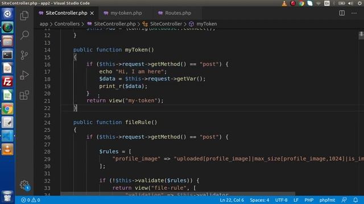This screenshot has width=364, height=204.
Task: Select PHP language mode
Action: (309, 200)
